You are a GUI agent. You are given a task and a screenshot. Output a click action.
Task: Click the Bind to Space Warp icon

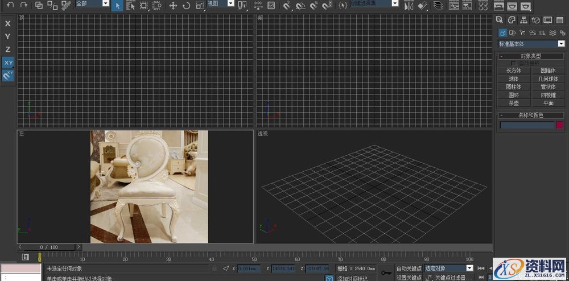coord(65,5)
